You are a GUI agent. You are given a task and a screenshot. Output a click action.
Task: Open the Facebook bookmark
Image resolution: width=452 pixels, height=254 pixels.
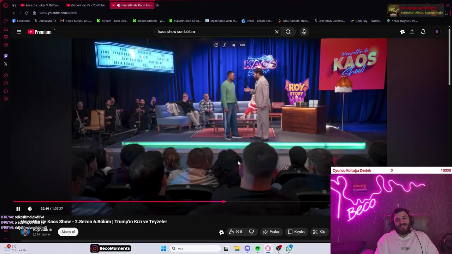point(21,21)
